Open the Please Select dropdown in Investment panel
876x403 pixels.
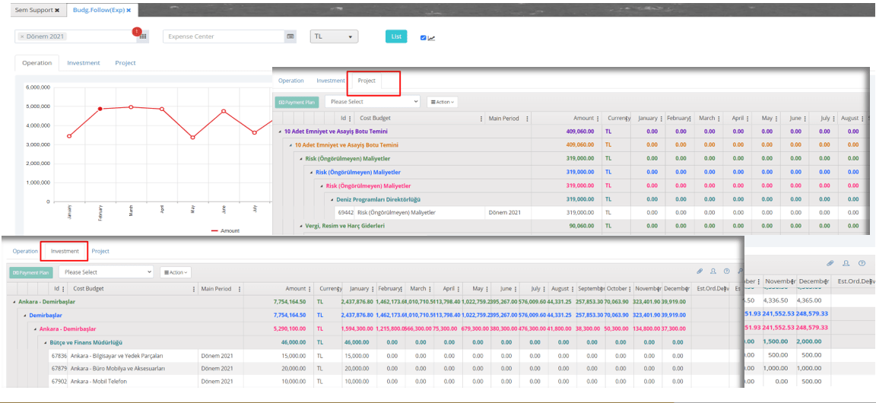(x=107, y=271)
